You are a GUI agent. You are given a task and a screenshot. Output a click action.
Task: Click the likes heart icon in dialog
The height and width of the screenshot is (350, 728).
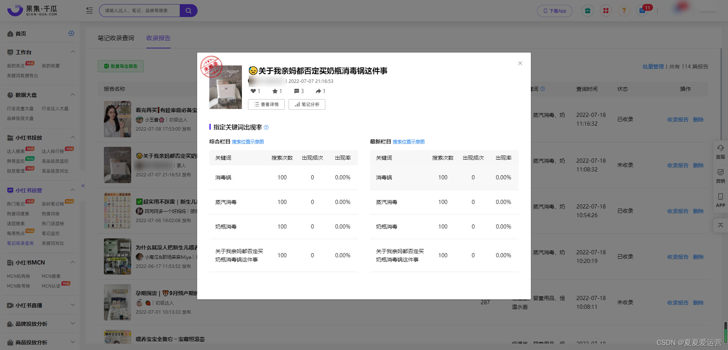click(253, 91)
